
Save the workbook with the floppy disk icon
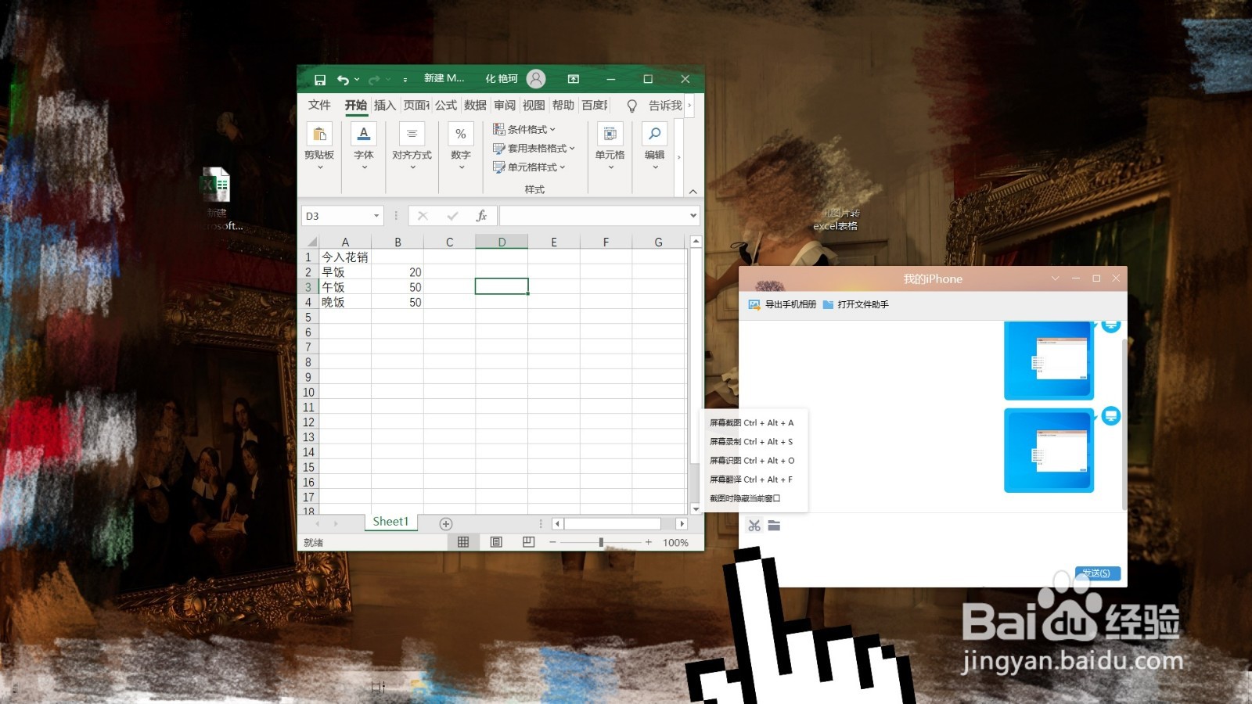(x=319, y=80)
